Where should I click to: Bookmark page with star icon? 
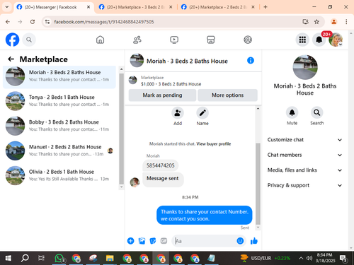[316, 22]
